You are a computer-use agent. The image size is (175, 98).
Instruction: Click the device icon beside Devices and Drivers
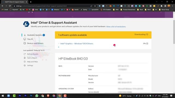coord(25,43)
